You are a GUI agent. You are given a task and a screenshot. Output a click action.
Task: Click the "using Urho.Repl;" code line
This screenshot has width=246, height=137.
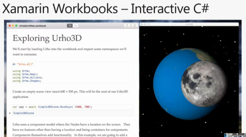pos(25,74)
